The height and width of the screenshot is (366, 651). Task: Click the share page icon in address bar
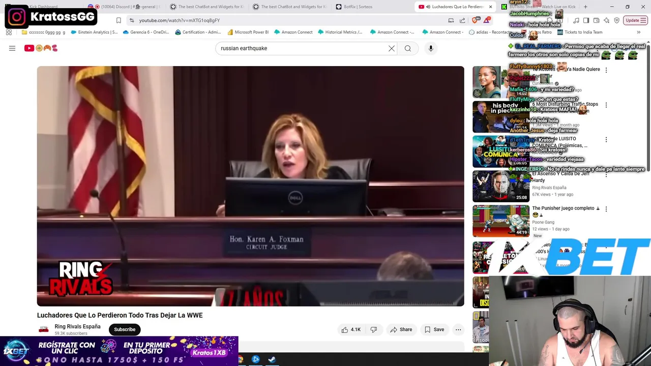(462, 20)
